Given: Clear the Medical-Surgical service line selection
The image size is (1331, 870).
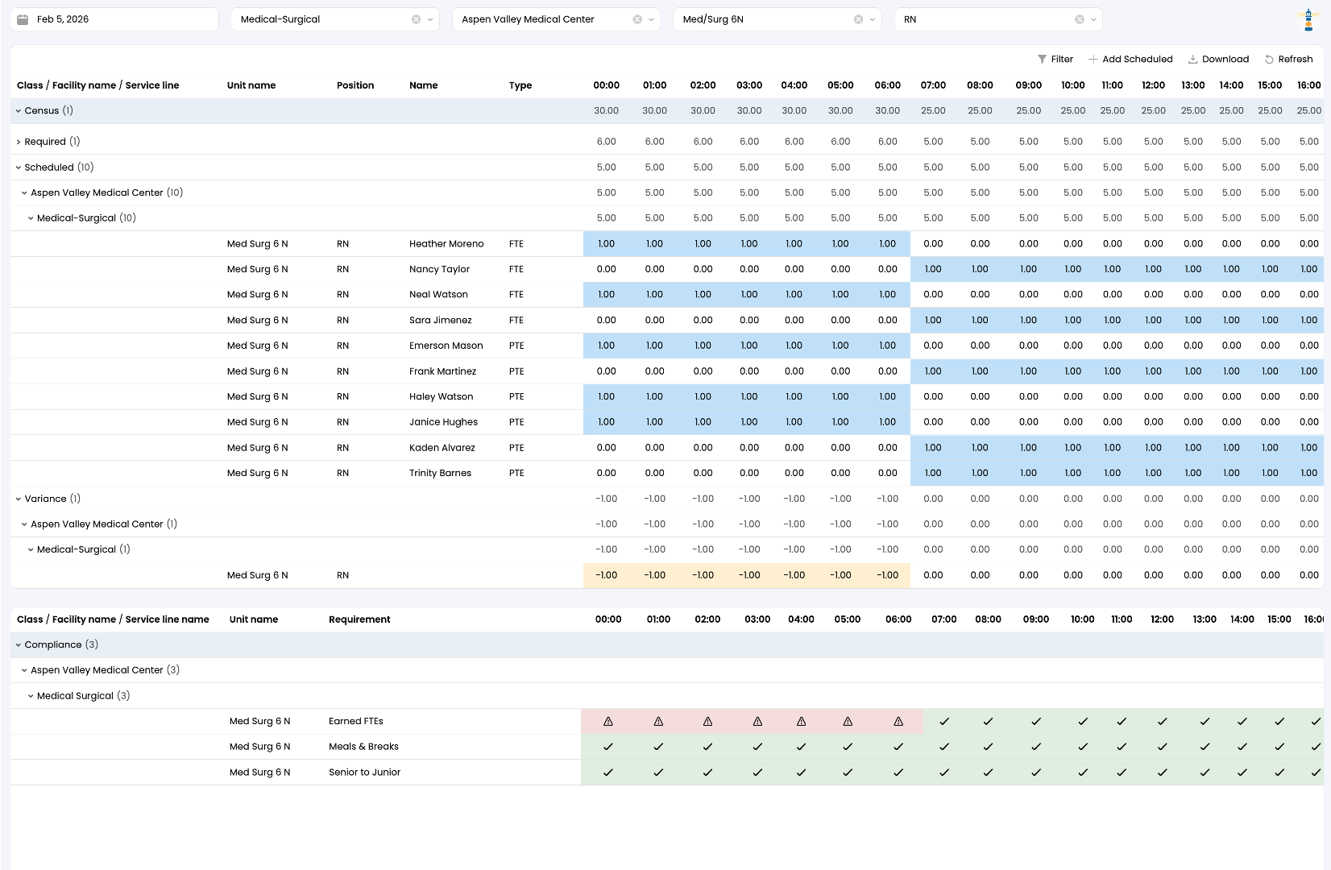Looking at the screenshot, I should click(x=416, y=19).
